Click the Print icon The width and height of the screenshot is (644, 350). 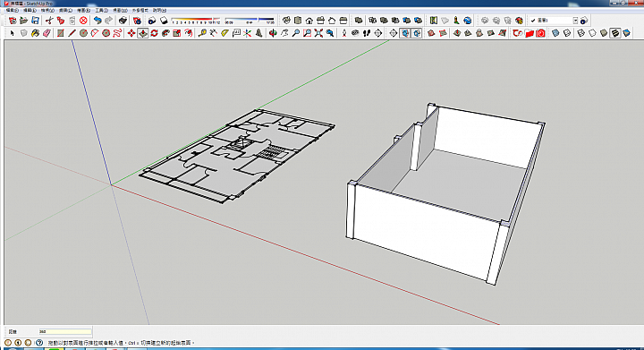point(123,21)
